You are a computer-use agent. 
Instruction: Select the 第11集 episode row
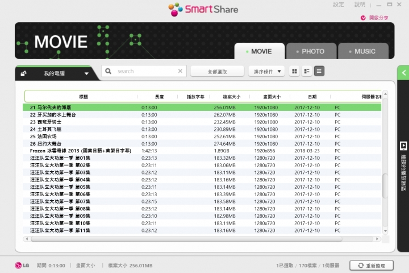202,230
